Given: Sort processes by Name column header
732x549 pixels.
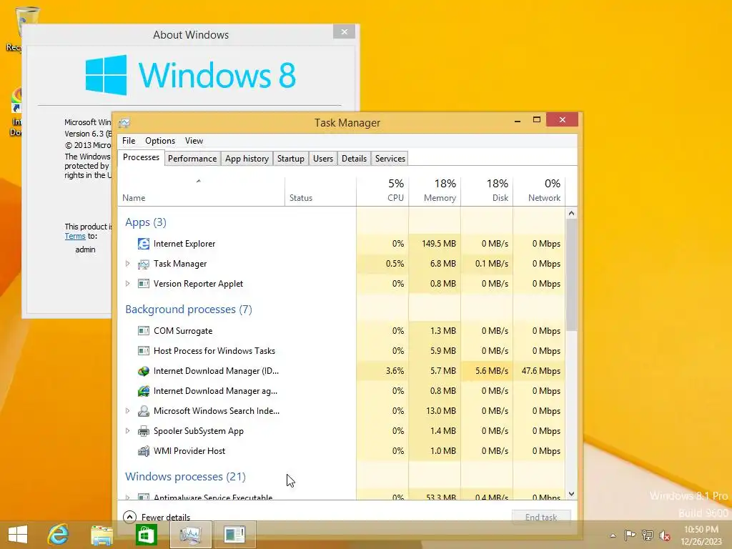Looking at the screenshot, I should (x=201, y=192).
